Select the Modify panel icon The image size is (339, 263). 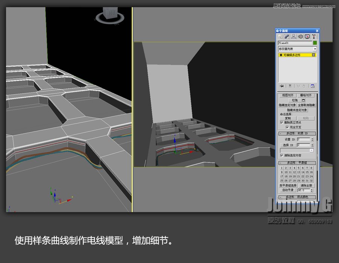pyautogui.click(x=286, y=37)
